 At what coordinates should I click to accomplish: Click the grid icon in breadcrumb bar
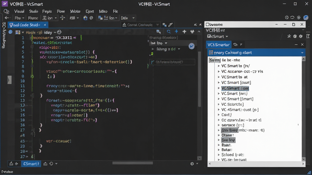click(18, 32)
